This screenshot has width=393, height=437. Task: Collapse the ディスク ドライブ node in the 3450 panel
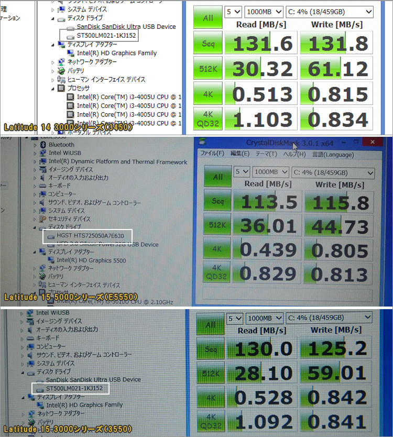tap(53, 19)
